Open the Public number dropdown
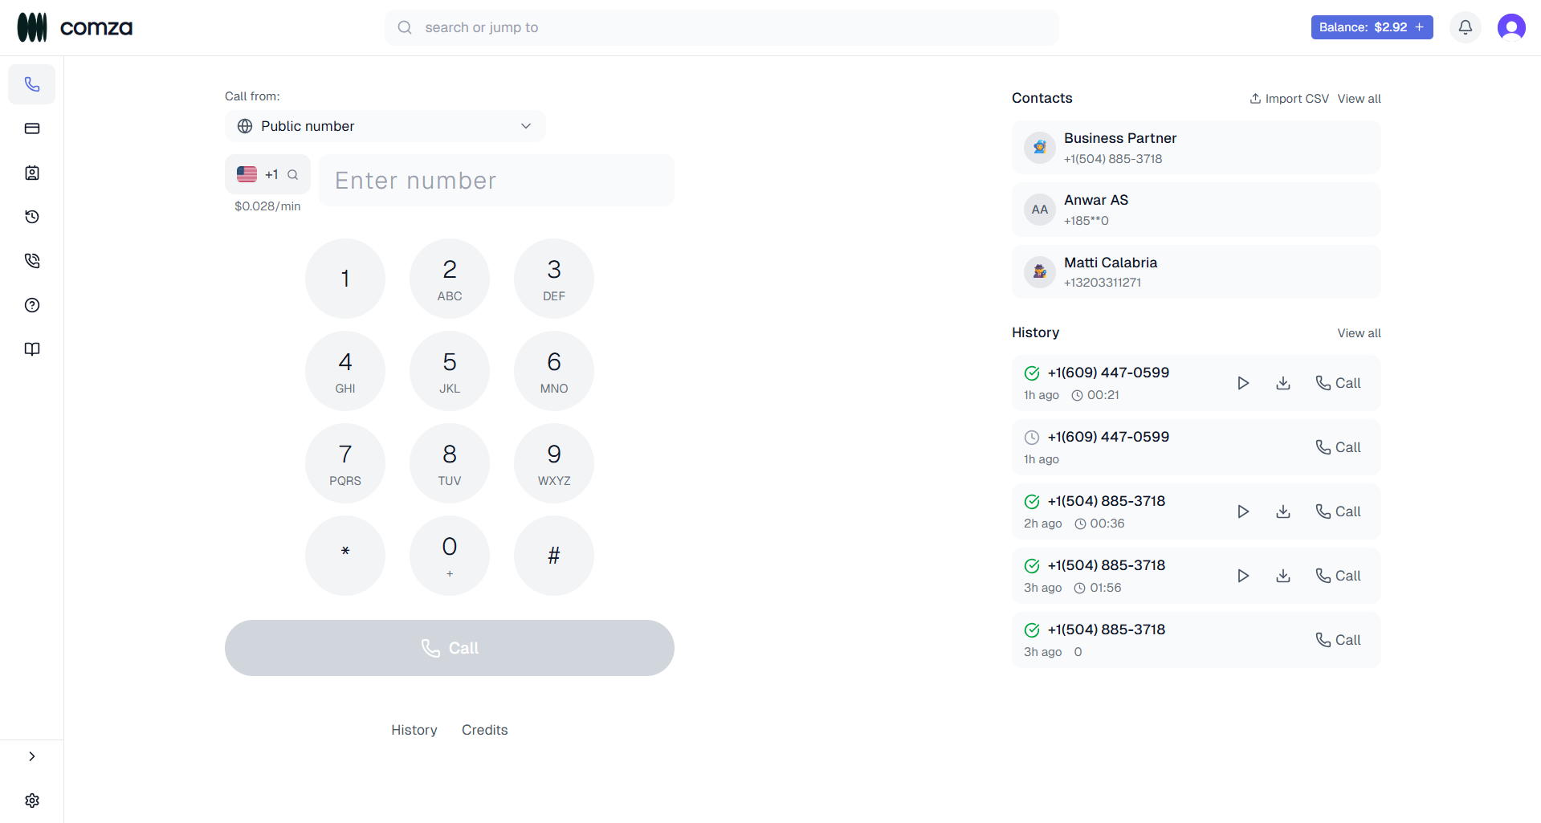This screenshot has height=823, width=1541. [x=385, y=126]
